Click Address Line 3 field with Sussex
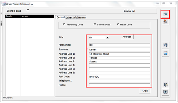This screenshot has width=178, height=103. [x=119, y=62]
